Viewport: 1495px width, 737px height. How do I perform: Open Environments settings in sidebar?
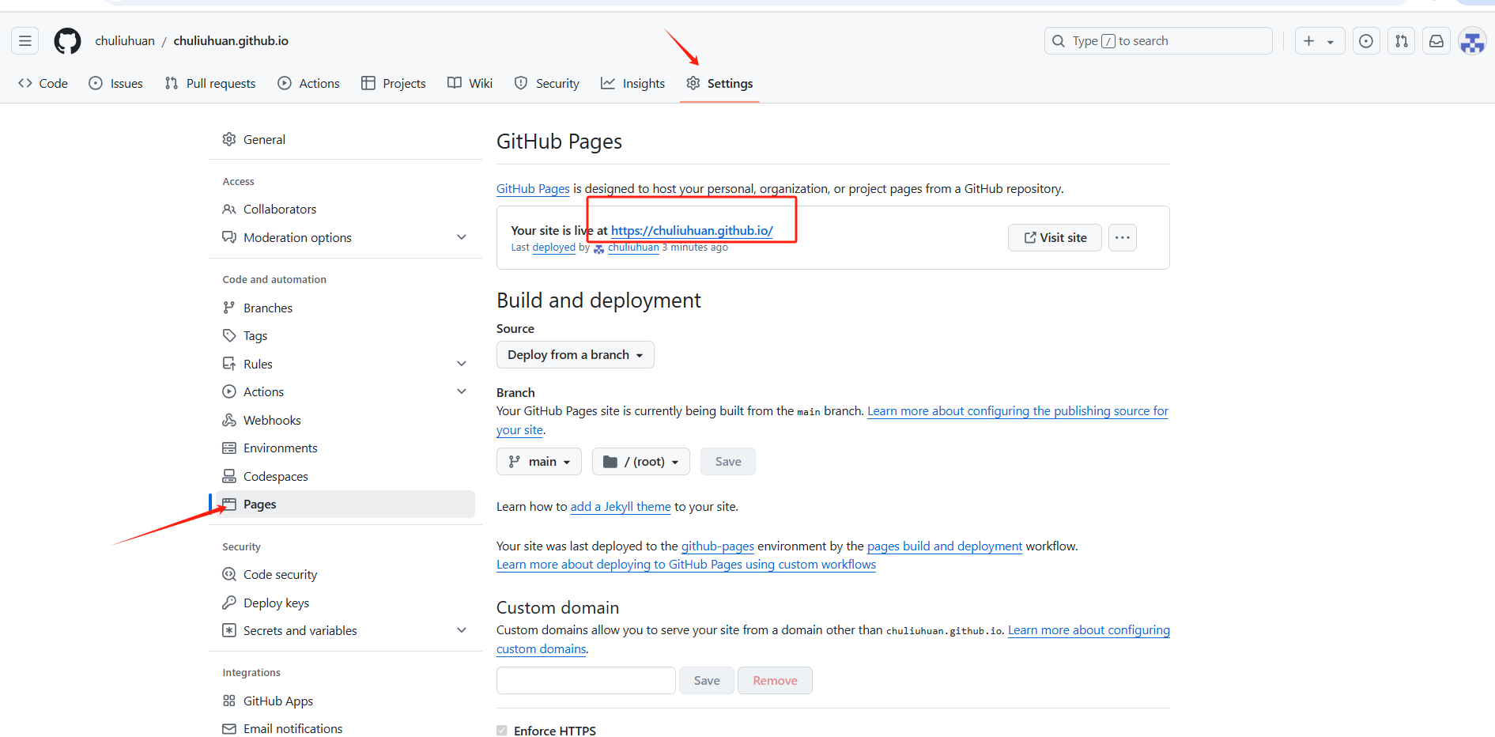(x=345, y=448)
